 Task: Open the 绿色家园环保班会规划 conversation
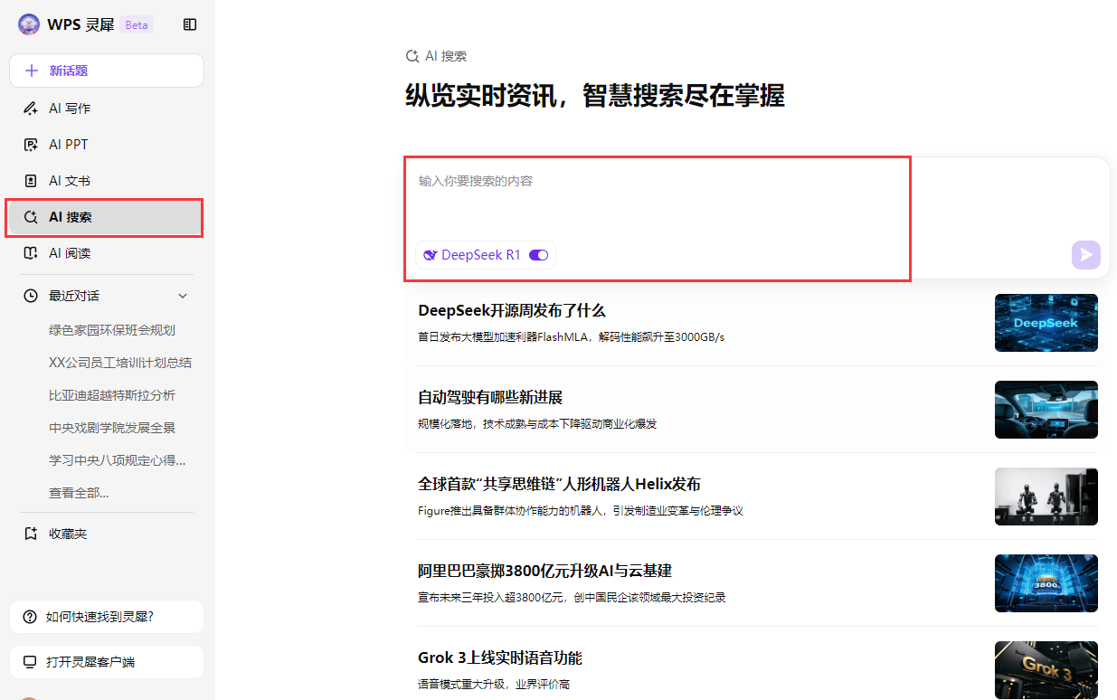(x=112, y=330)
